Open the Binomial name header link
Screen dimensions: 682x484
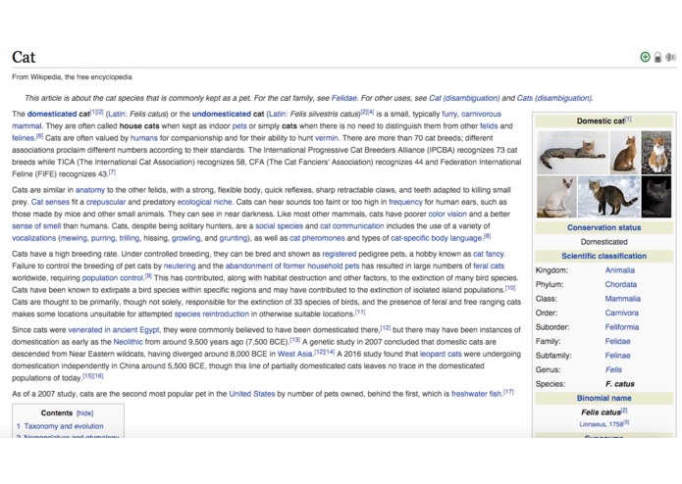pos(603,398)
